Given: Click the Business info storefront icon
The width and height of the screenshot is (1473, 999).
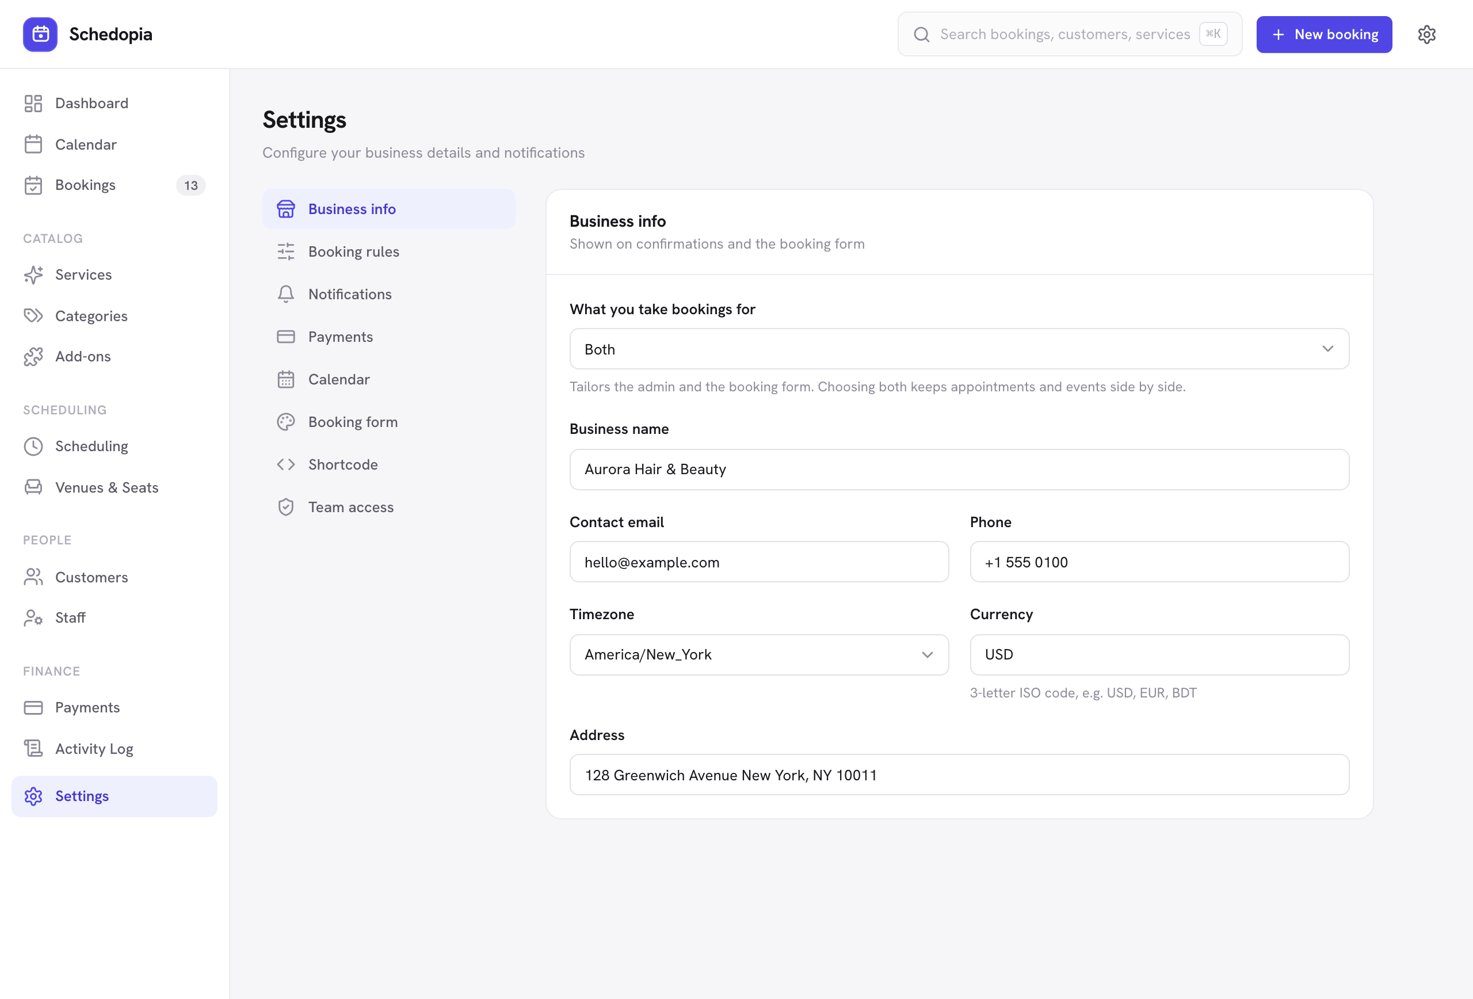Looking at the screenshot, I should [286, 209].
